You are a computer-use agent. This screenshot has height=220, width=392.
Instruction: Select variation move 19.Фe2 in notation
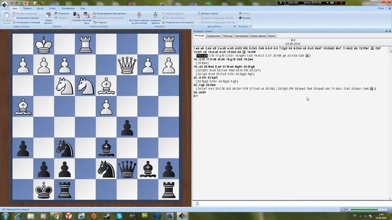click(203, 63)
